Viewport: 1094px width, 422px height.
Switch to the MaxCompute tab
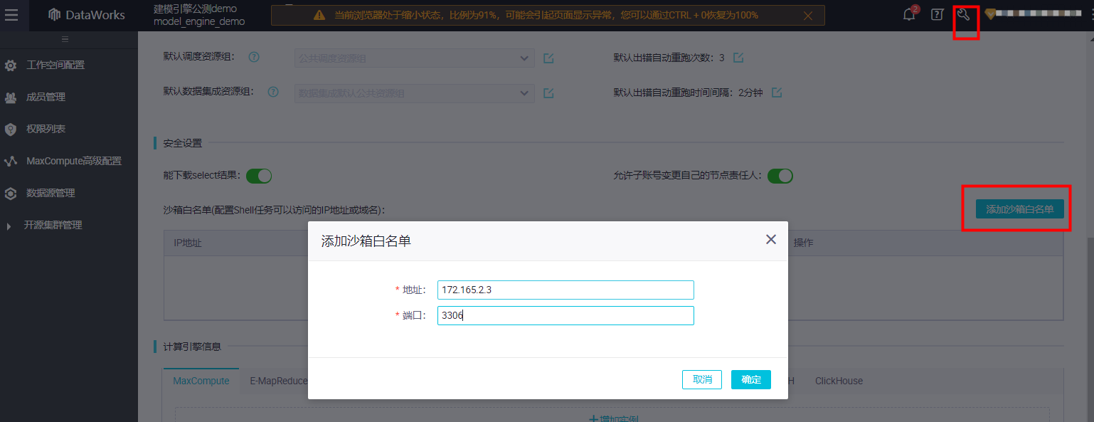(201, 381)
